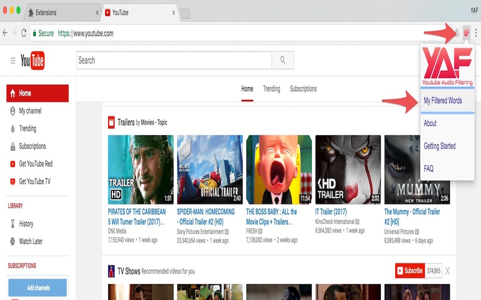Click the browser address bar URL

tap(86, 33)
